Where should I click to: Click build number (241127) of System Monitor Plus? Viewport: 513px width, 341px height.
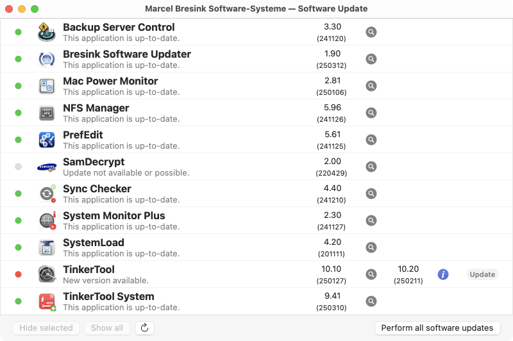point(332,227)
